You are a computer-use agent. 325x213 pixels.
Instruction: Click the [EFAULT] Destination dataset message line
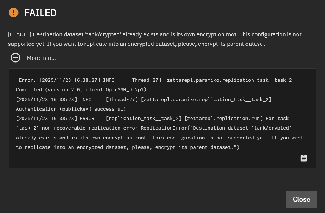click(x=155, y=34)
